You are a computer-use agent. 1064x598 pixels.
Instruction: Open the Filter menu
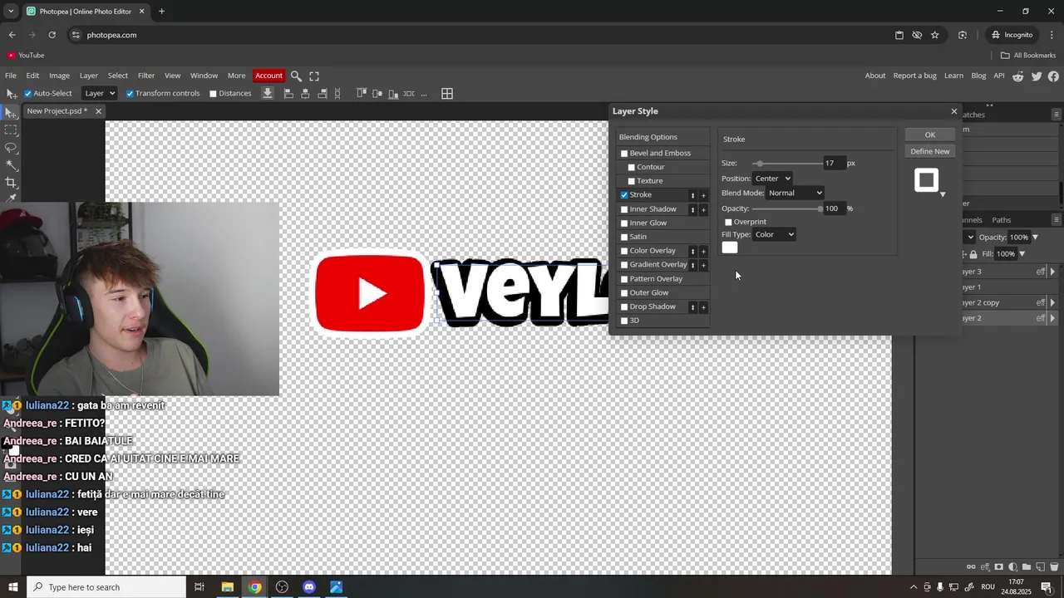point(146,76)
